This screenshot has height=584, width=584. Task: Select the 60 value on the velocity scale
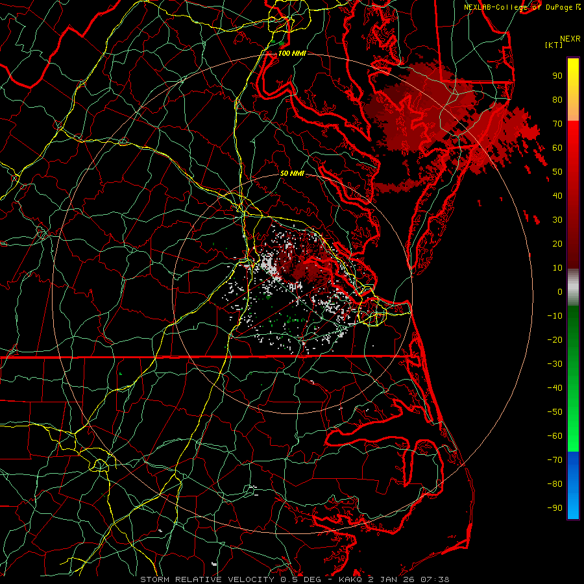pos(557,148)
